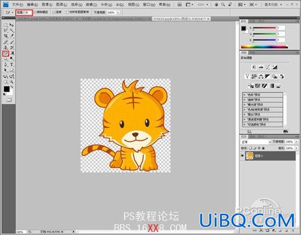301x235 pixels.
Task: Expand the 色阶 presets row
Action: (263, 94)
